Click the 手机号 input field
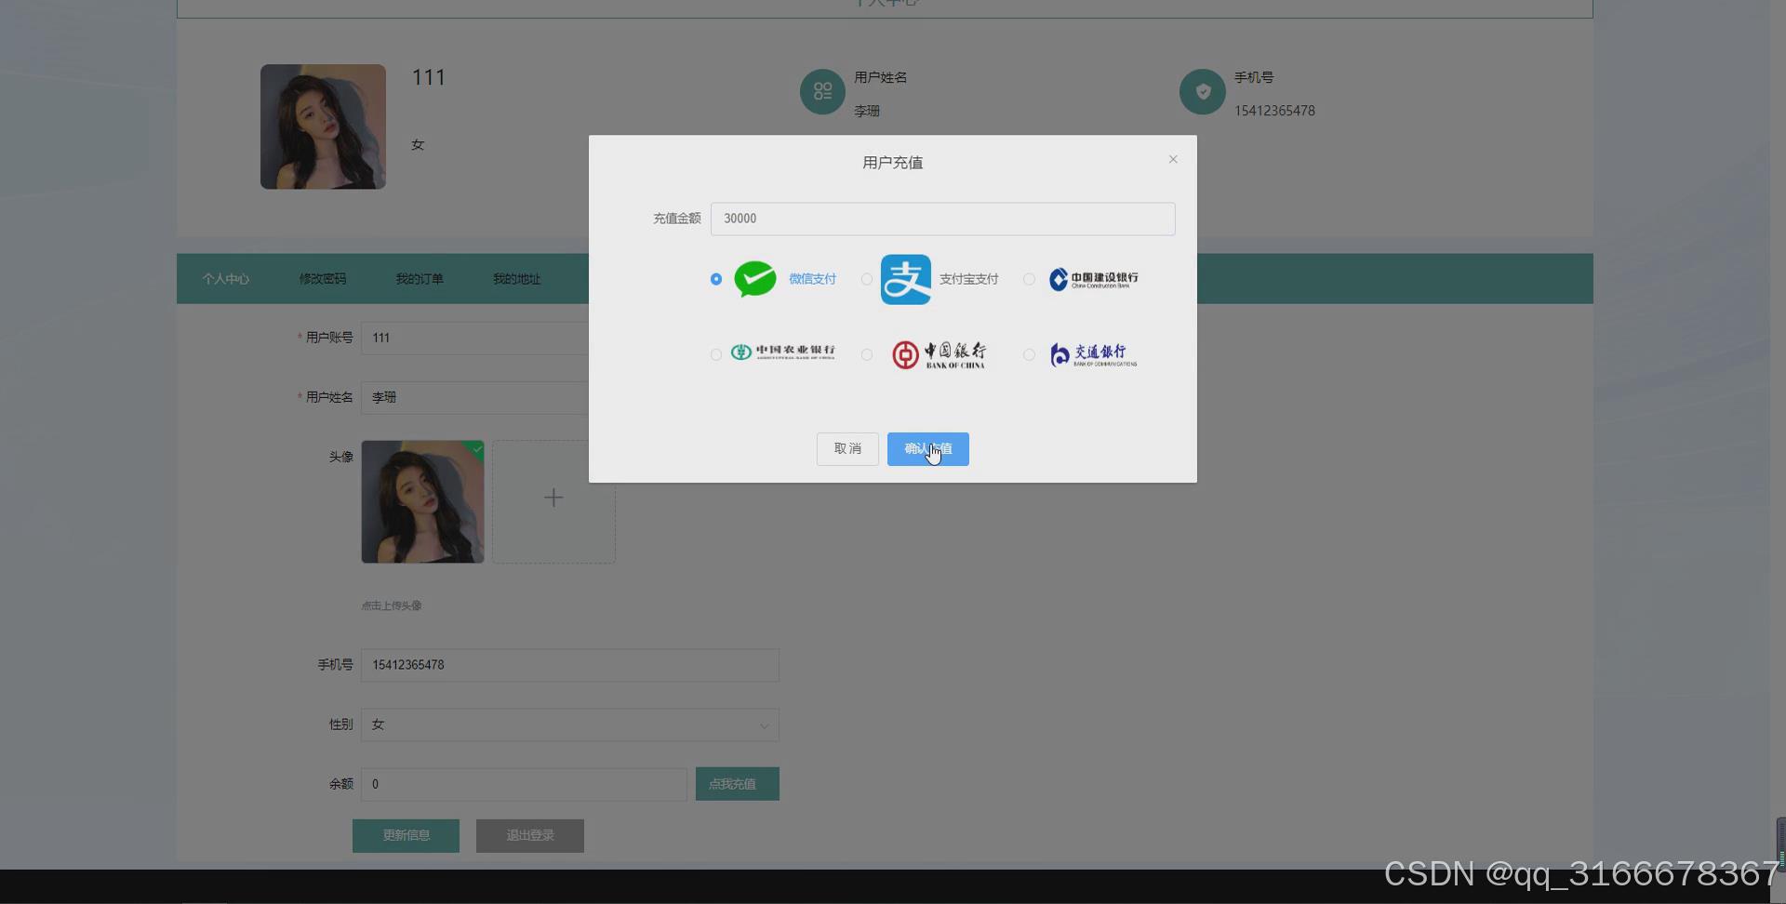 (x=570, y=665)
